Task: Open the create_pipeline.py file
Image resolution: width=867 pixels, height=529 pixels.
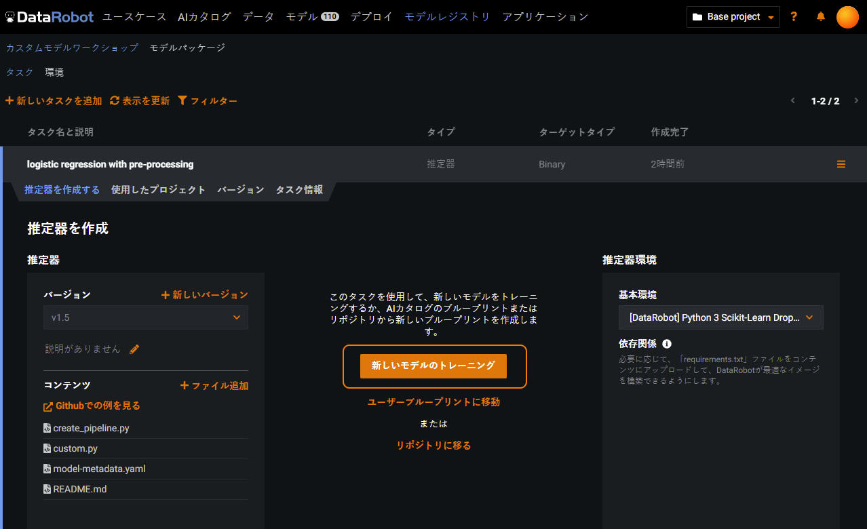Action: [91, 429]
